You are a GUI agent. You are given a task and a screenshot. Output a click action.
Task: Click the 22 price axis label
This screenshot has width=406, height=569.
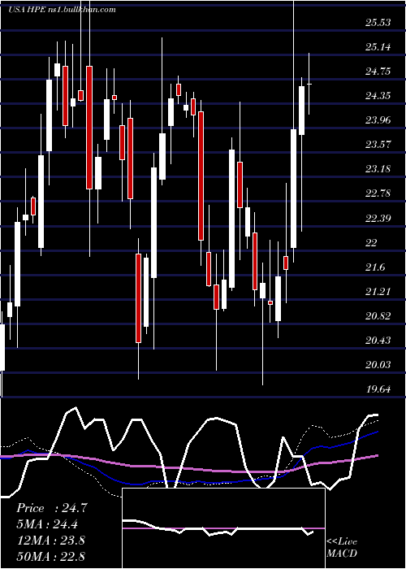[371, 243]
